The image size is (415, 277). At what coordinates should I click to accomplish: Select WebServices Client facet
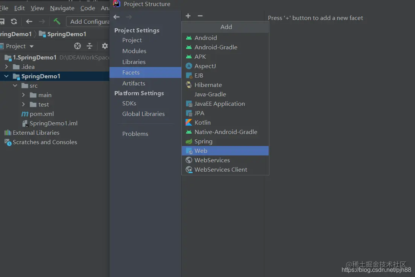[225, 169]
